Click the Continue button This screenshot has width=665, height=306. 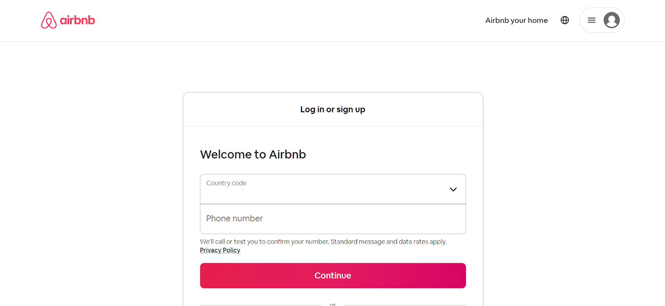click(x=332, y=276)
